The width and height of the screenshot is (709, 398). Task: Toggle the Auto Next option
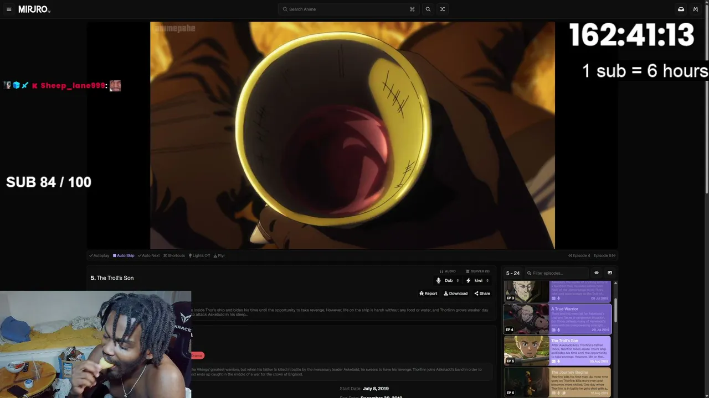[x=148, y=255]
